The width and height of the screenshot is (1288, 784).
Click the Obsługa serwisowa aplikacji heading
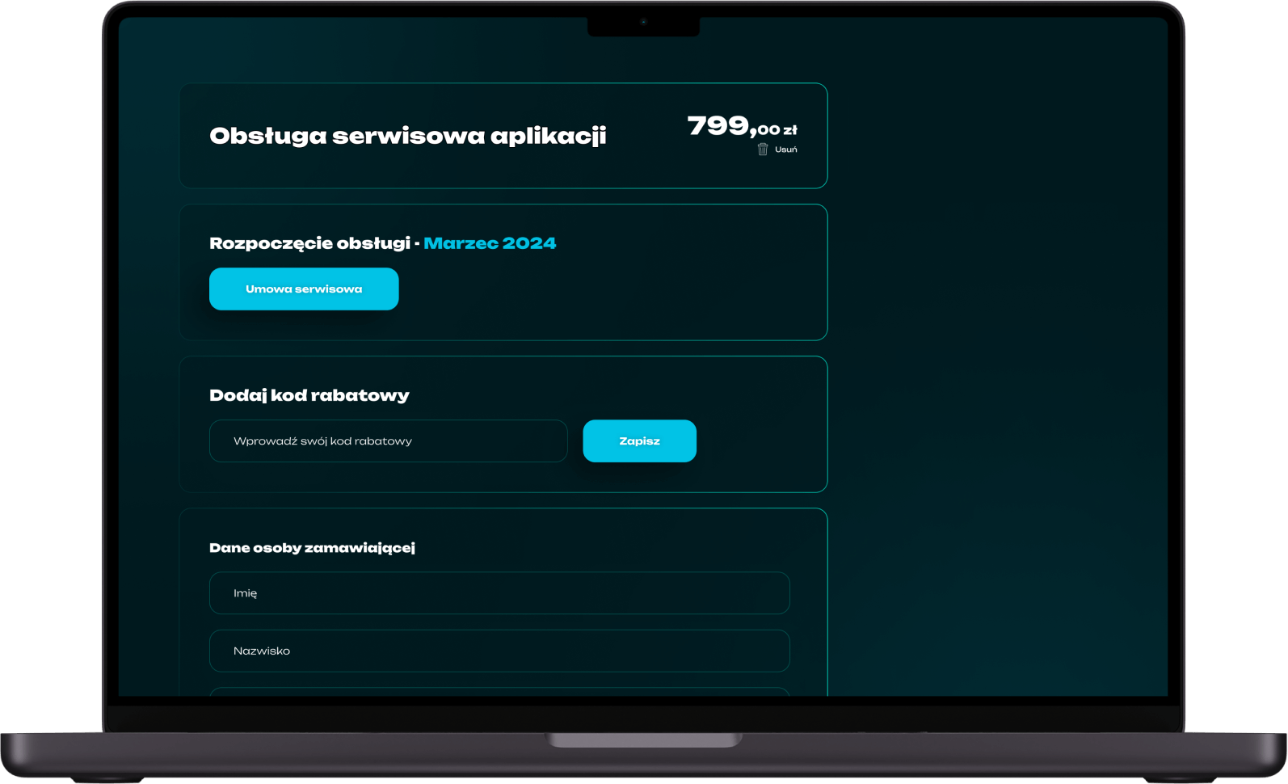coord(408,136)
